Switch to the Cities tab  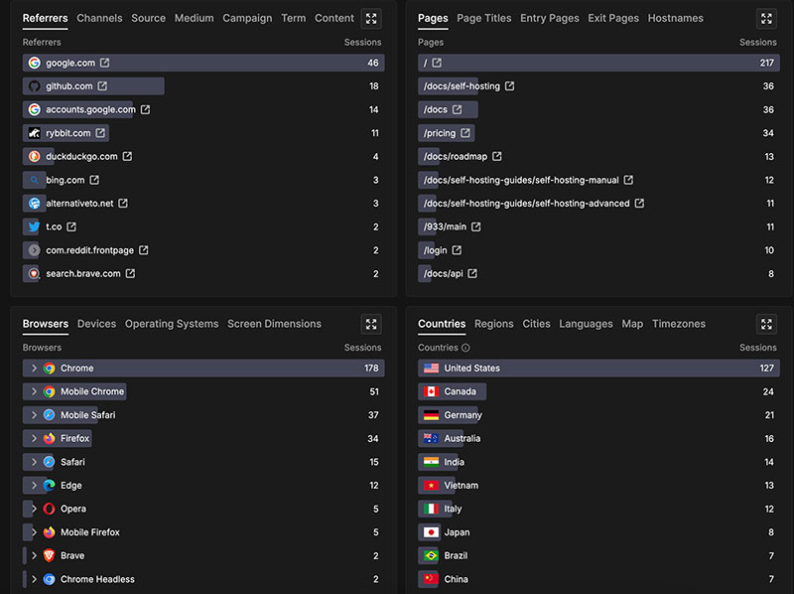tap(536, 324)
